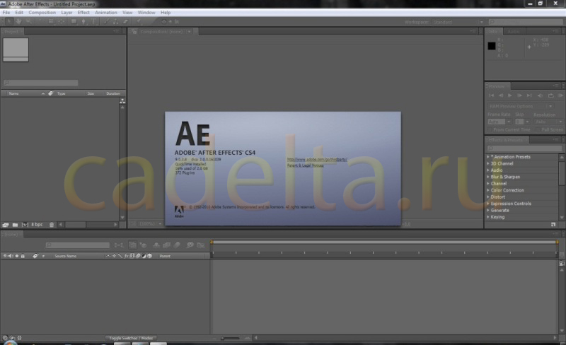The height and width of the screenshot is (345, 566).
Task: Create new composition from Project panel footer
Action: click(25, 225)
